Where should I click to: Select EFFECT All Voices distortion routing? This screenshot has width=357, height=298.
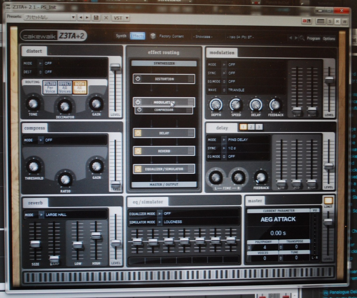[x=65, y=87]
